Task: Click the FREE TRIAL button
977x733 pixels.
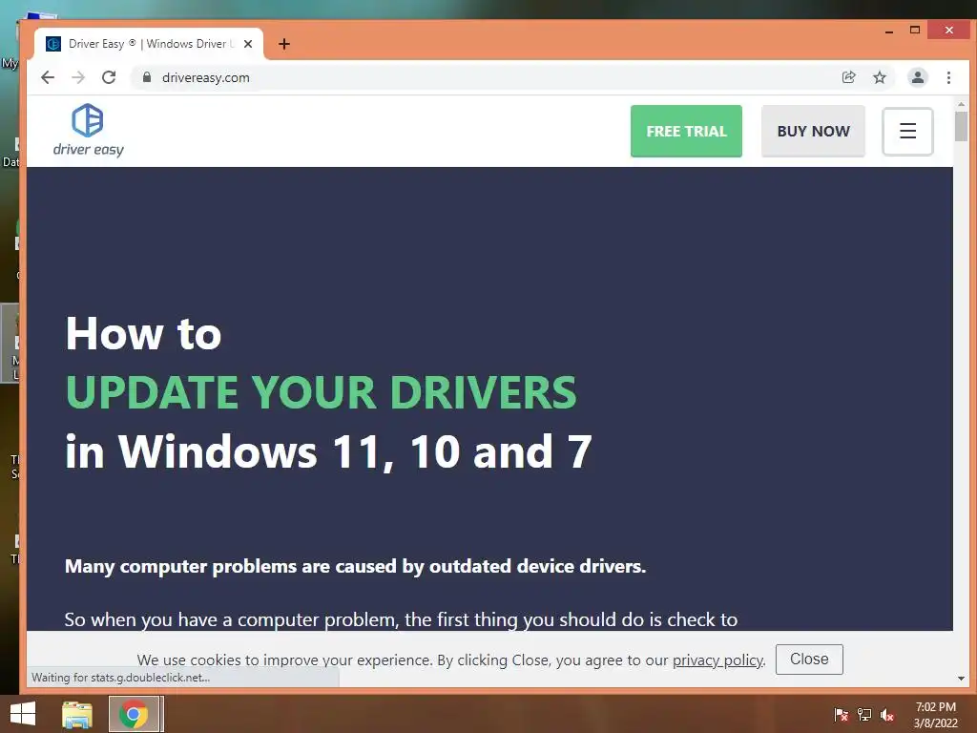Action: pyautogui.click(x=686, y=131)
